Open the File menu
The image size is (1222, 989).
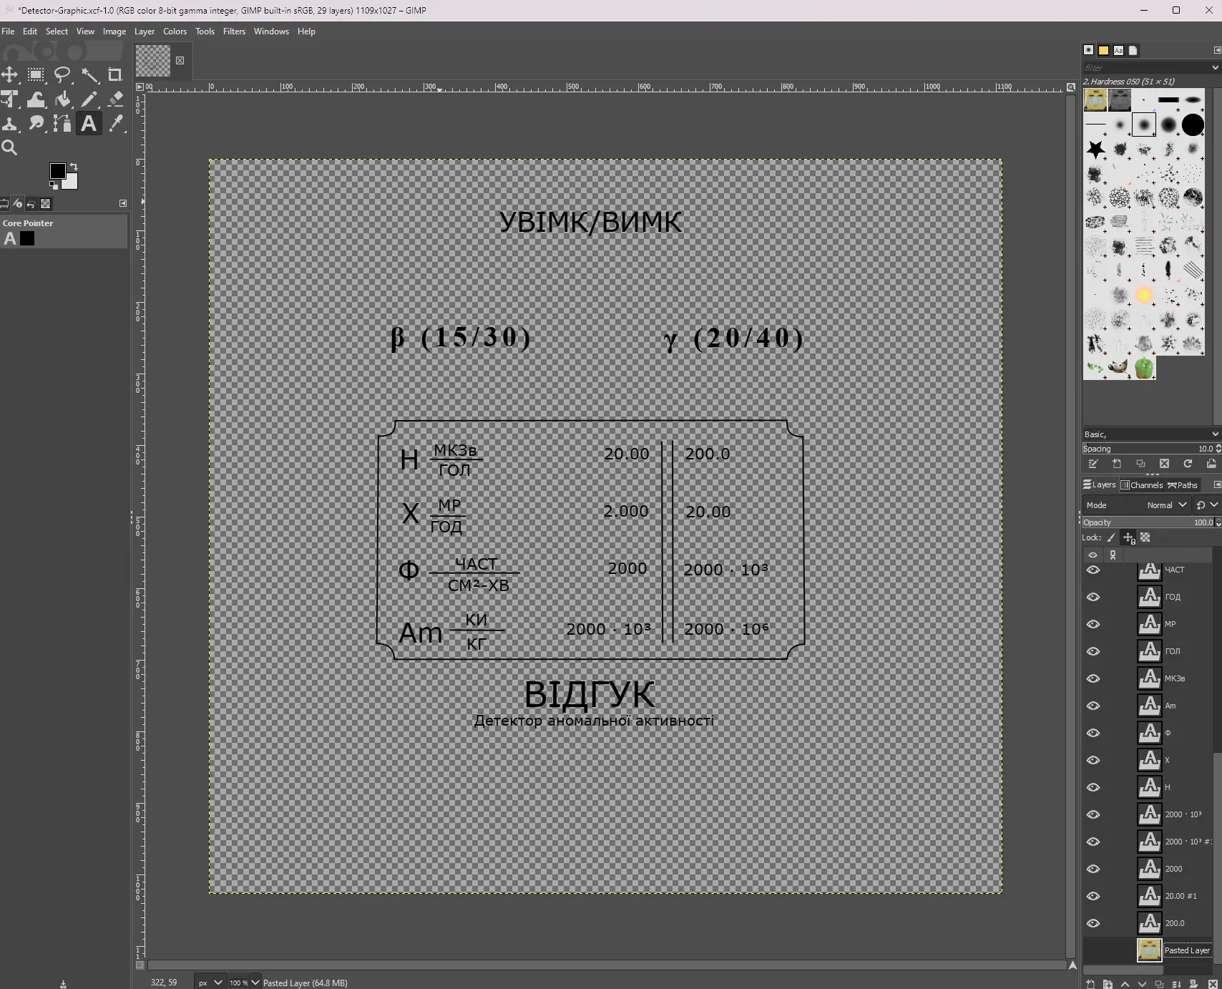pos(8,31)
